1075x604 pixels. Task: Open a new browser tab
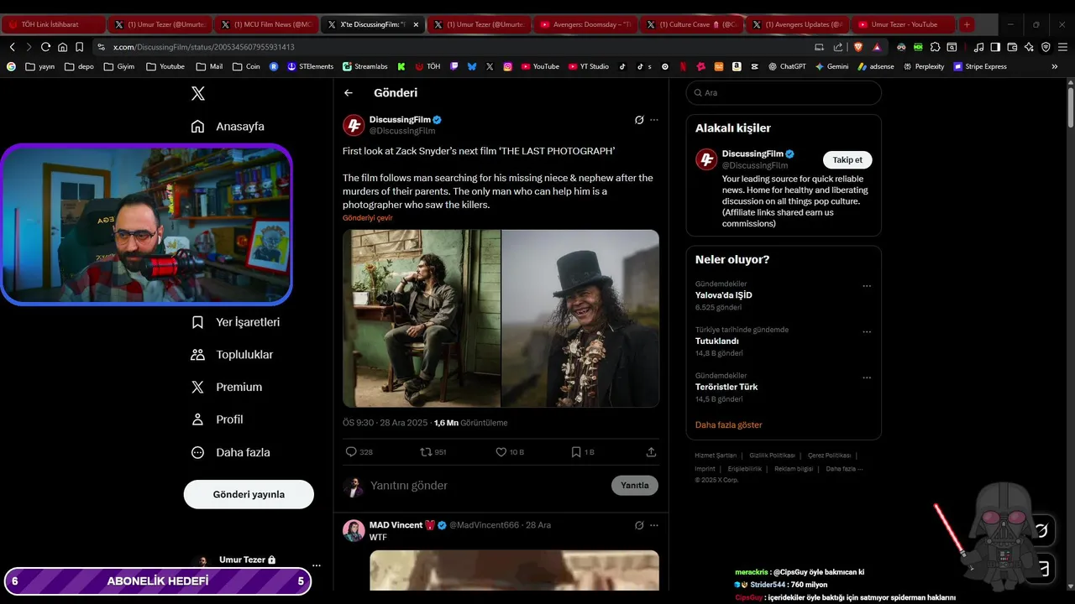point(967,24)
